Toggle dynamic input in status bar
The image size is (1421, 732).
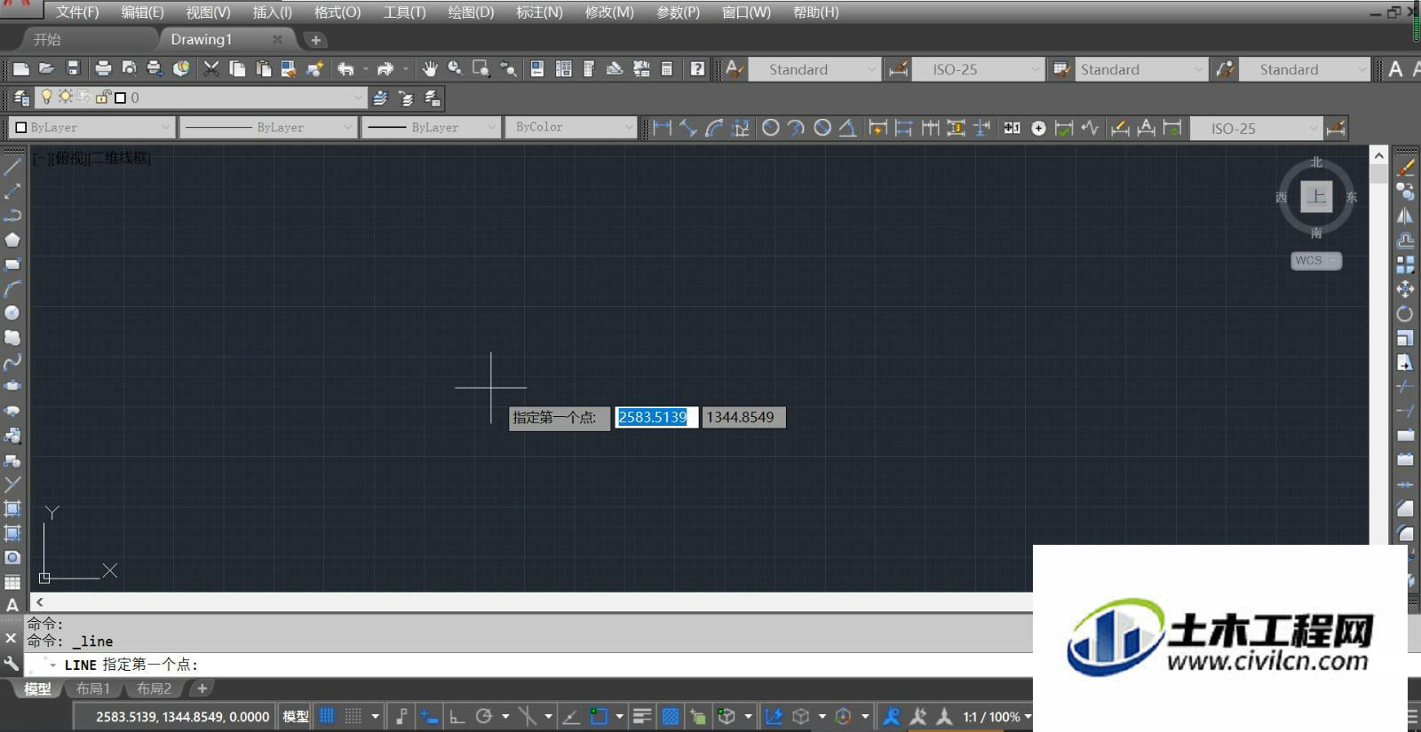click(x=429, y=716)
